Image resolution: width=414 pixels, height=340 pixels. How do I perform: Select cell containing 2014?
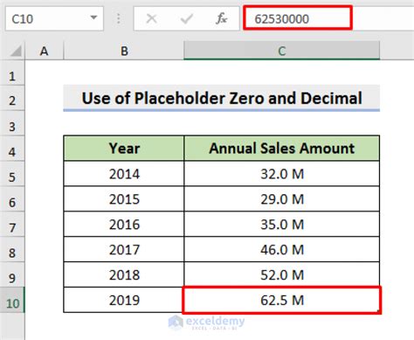124,174
